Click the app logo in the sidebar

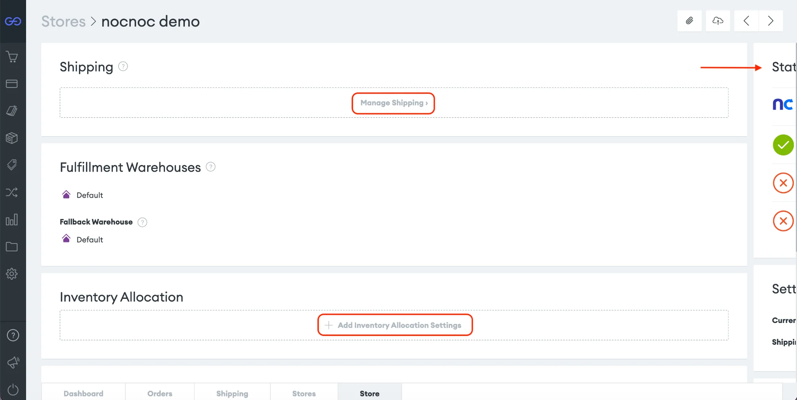[13, 21]
